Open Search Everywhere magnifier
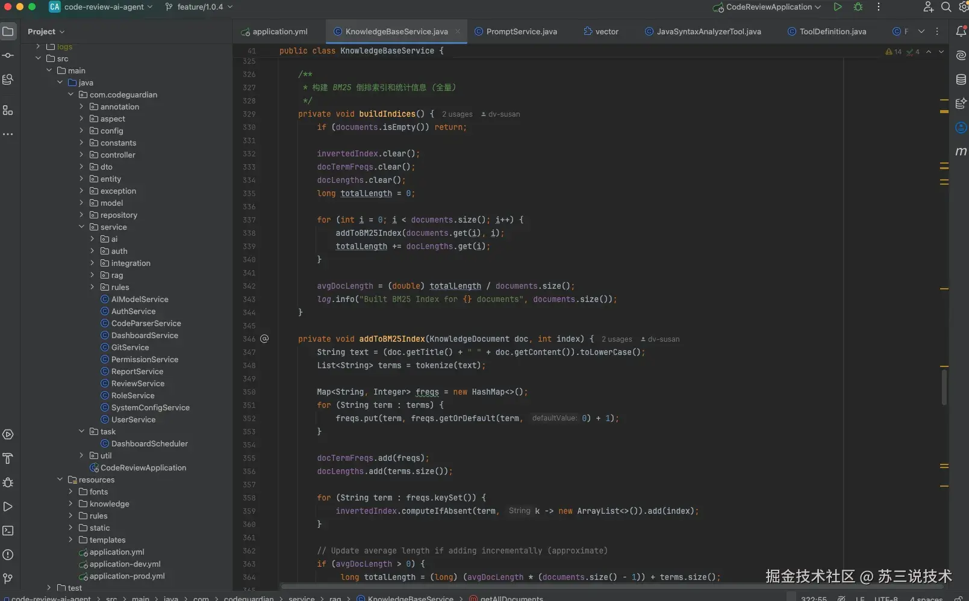 click(946, 7)
